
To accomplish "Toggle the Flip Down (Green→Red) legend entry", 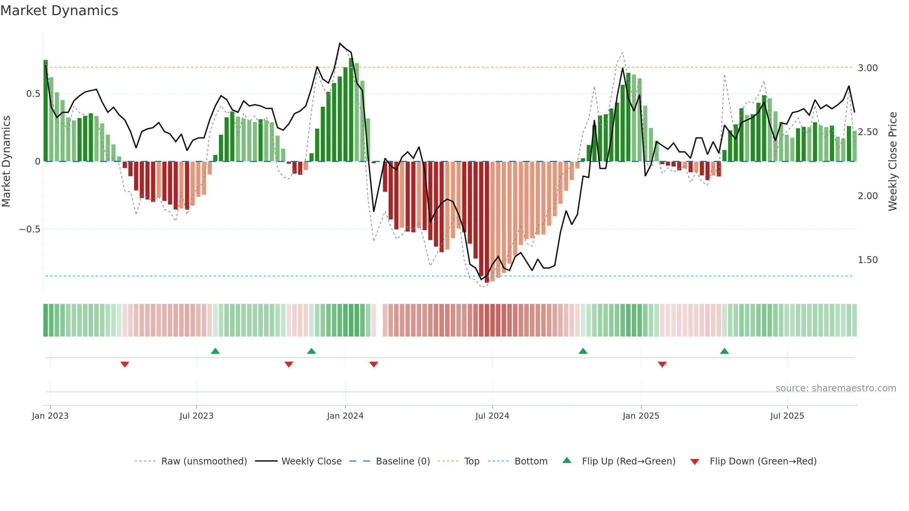I will 753,461.
